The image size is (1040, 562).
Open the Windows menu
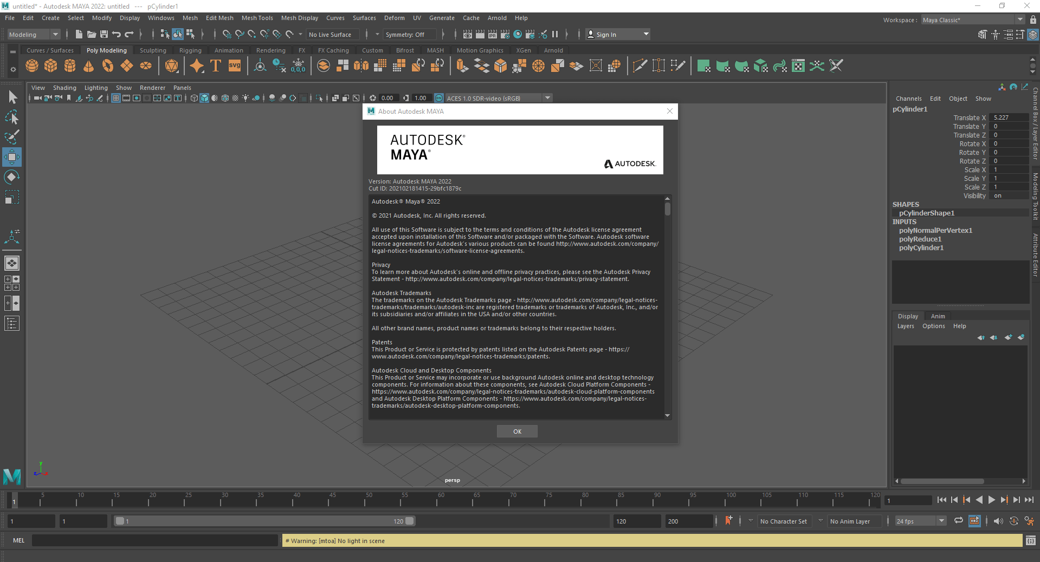[161, 18]
